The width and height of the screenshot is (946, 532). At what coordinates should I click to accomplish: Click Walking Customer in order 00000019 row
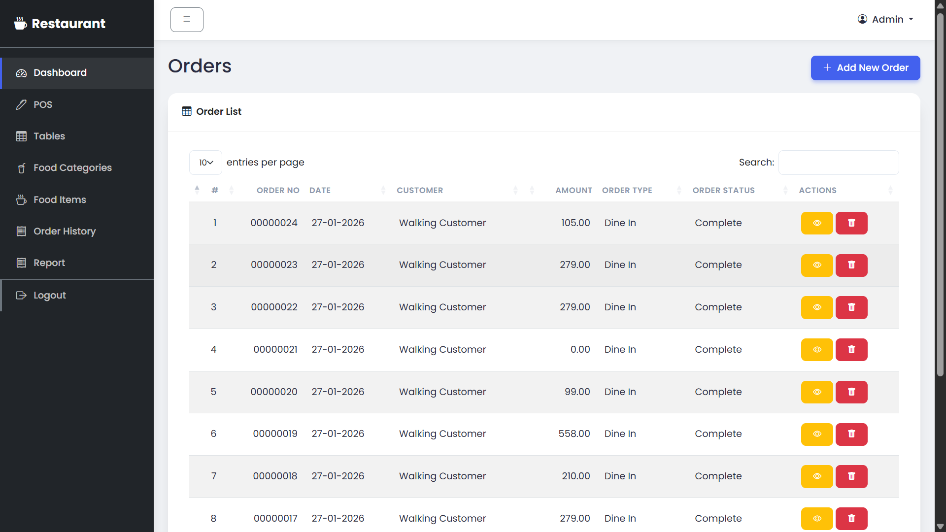(x=442, y=434)
